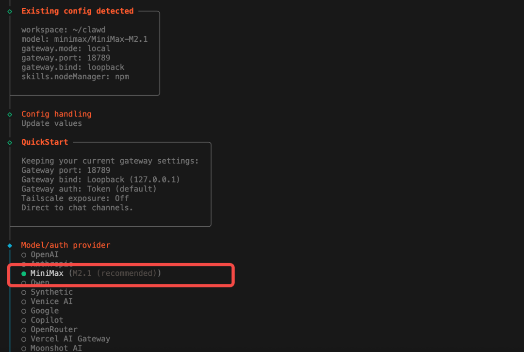Choose Moonshot AI as provider
Viewport: 524px width, 352px height.
click(56, 348)
